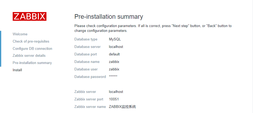Click the Install step in sidebar
The width and height of the screenshot is (253, 113).
click(17, 70)
